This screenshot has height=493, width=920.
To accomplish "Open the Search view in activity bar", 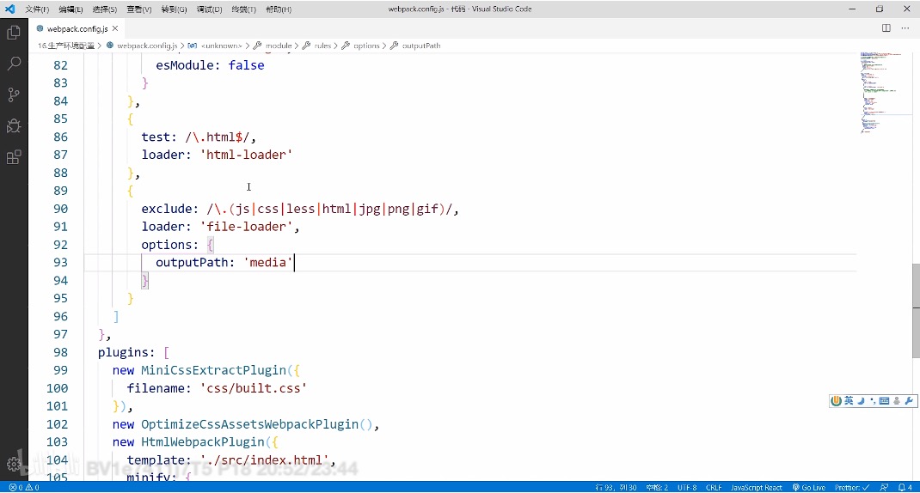I will [14, 64].
